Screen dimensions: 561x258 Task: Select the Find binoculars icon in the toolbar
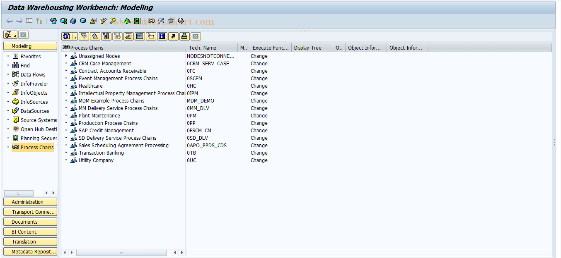click(x=106, y=36)
